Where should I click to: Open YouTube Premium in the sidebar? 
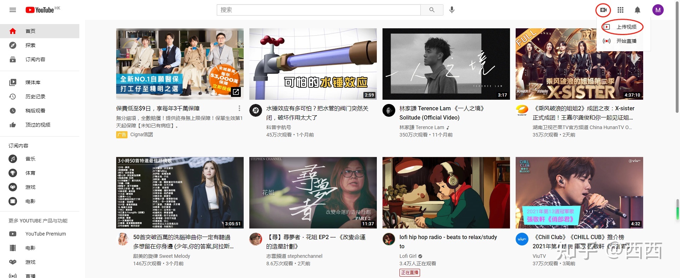click(x=40, y=234)
